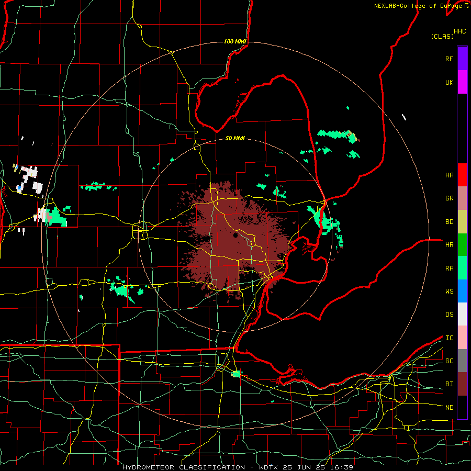Click the 'IC' legend label
The height and width of the screenshot is (471, 471).
point(449,338)
